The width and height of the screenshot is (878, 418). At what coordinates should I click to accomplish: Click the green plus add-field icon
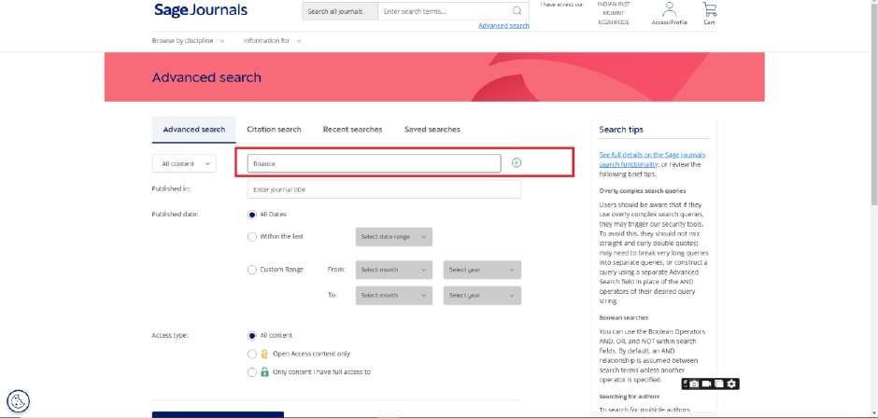coord(517,163)
